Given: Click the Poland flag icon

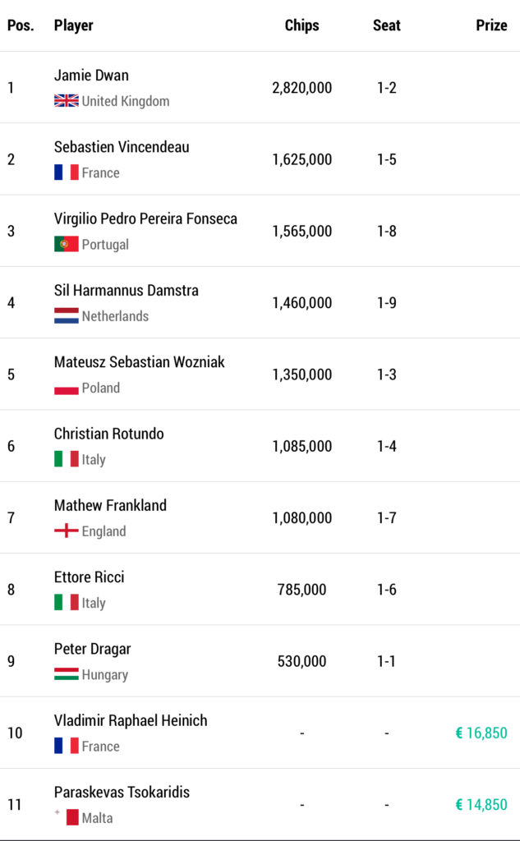Looking at the screenshot, I should (67, 388).
